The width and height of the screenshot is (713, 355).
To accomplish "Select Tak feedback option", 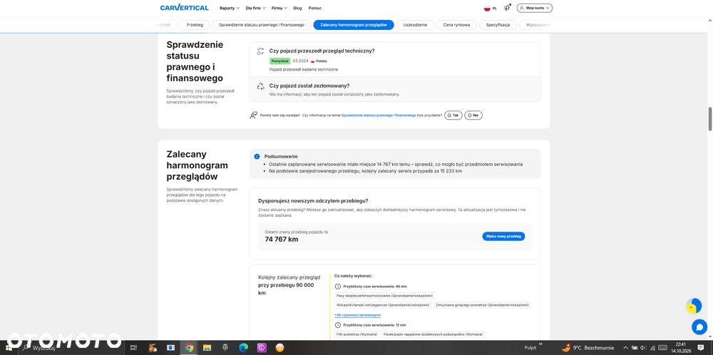I will (x=453, y=115).
